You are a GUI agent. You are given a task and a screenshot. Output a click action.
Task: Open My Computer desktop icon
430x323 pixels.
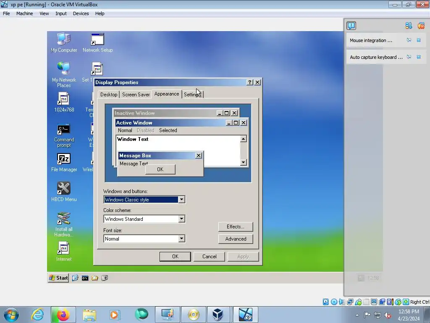[64, 42]
